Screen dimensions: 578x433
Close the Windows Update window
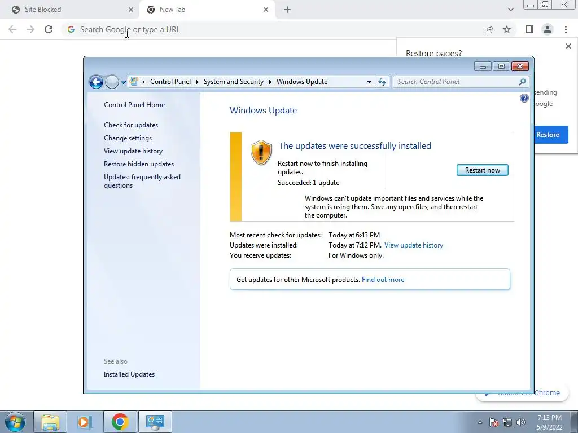(520, 67)
